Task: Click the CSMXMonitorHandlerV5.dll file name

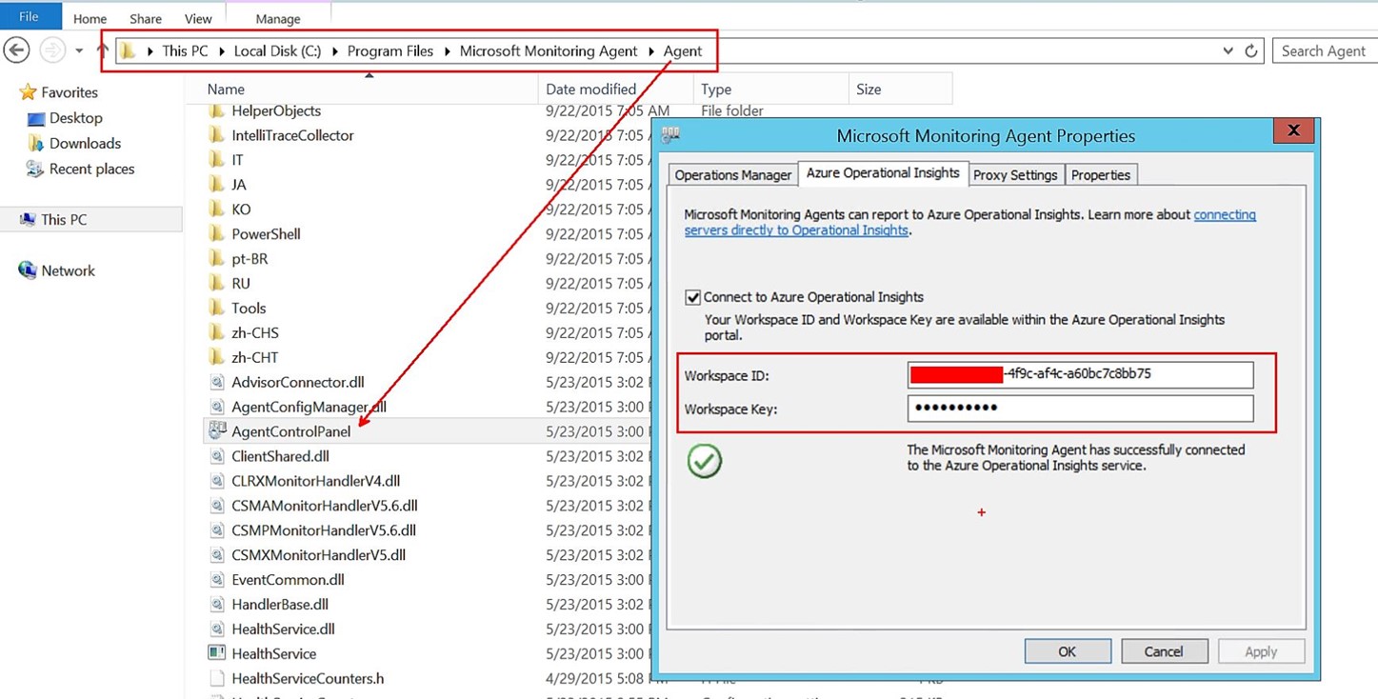Action: (318, 555)
